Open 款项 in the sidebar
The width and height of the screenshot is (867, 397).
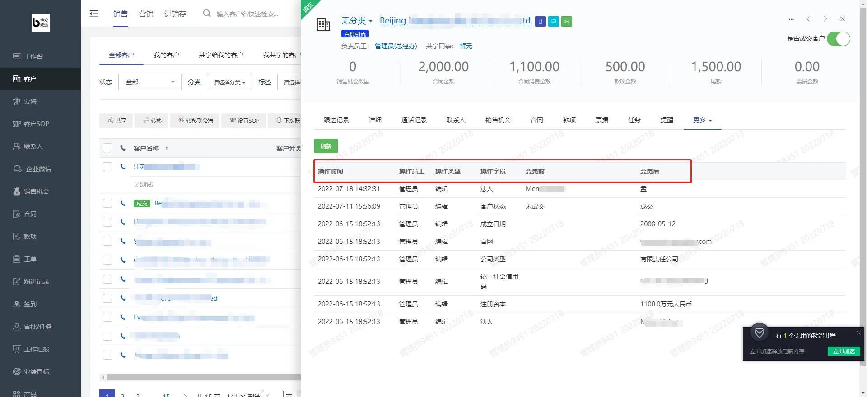click(x=41, y=237)
